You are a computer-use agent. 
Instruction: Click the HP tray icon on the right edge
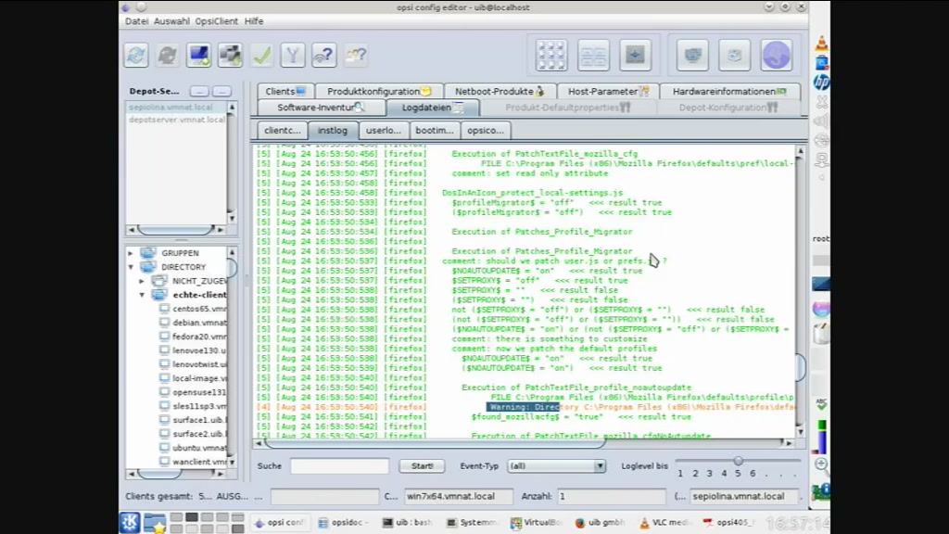821,82
